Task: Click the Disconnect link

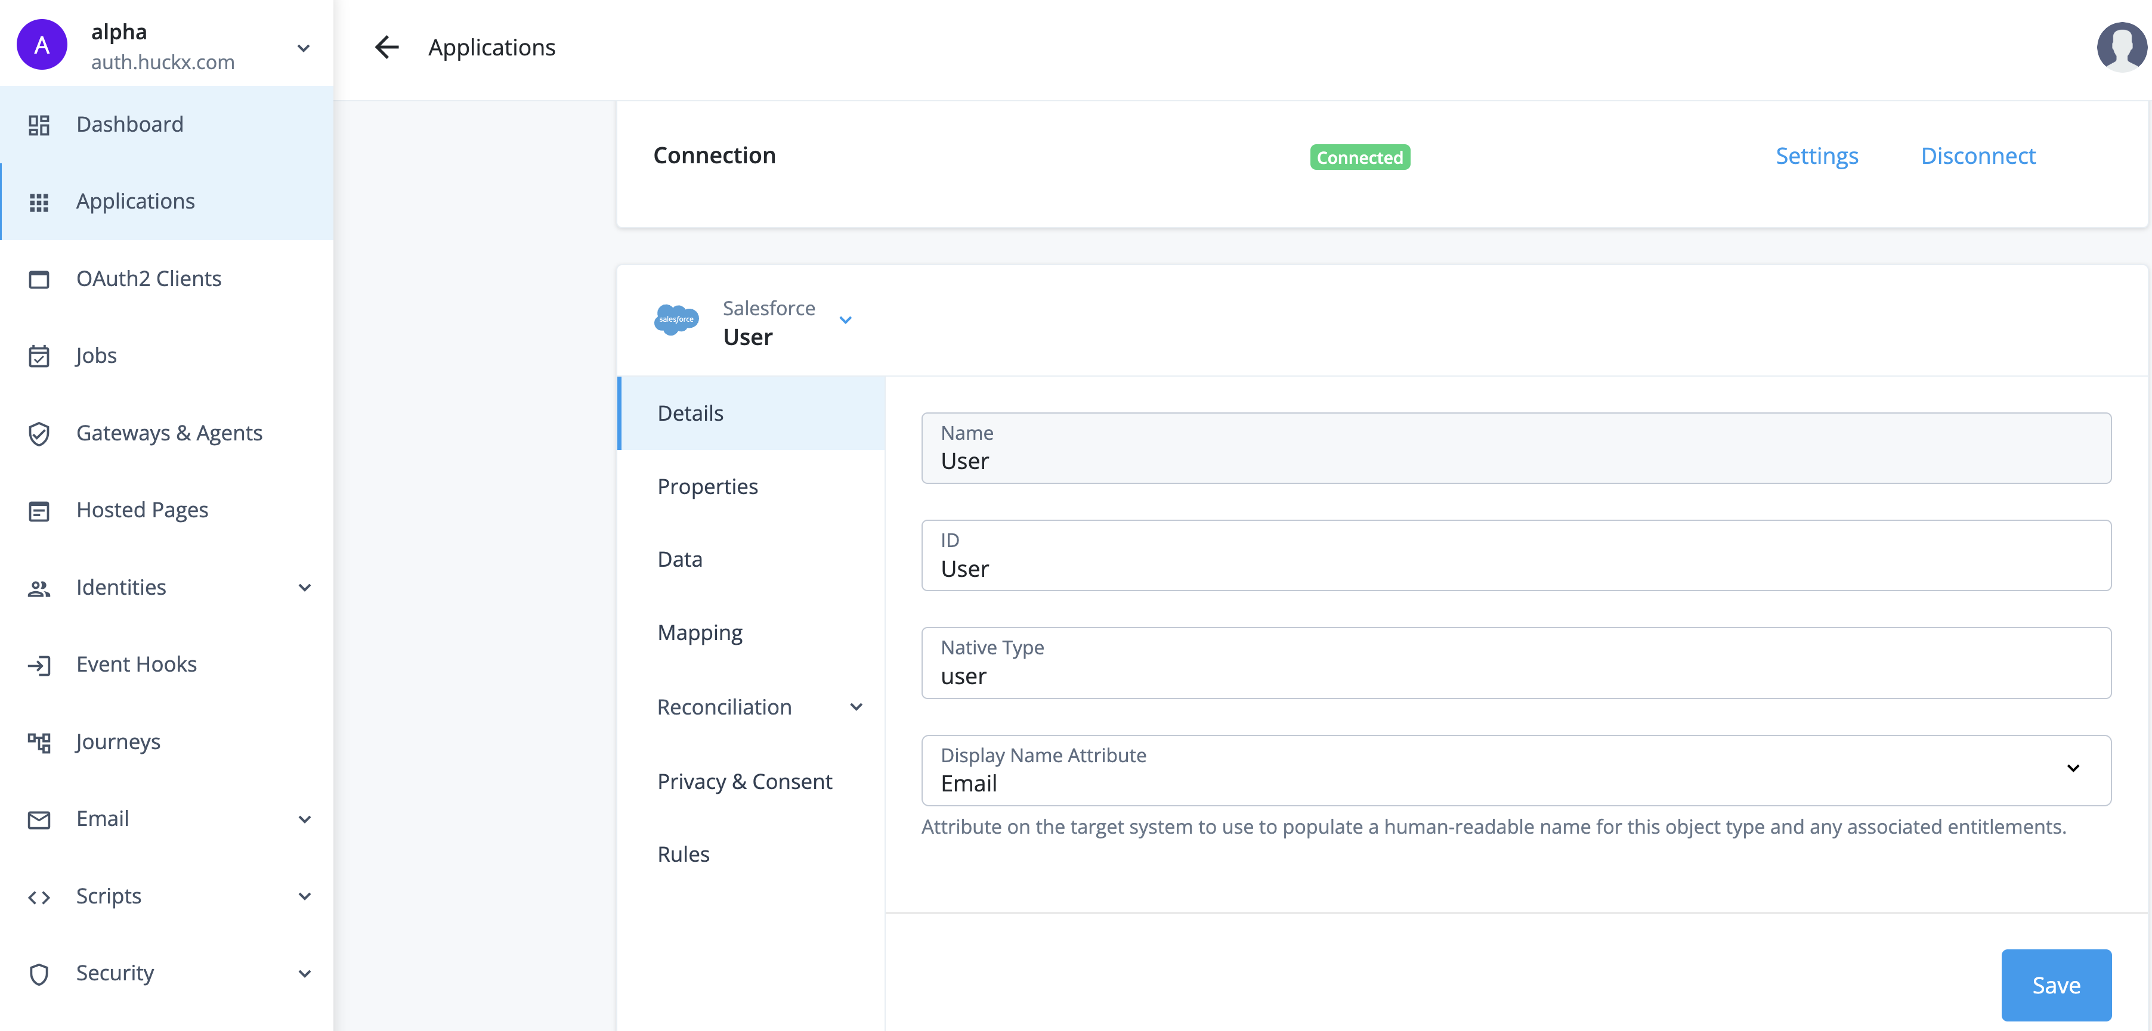Action: pyautogui.click(x=1979, y=155)
